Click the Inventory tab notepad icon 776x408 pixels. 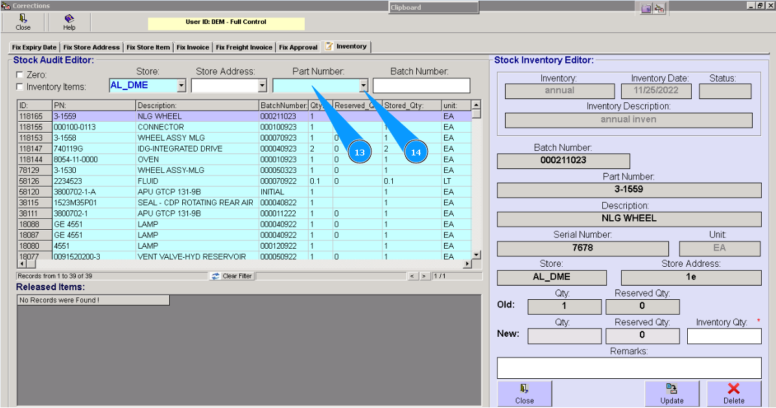pos(329,46)
